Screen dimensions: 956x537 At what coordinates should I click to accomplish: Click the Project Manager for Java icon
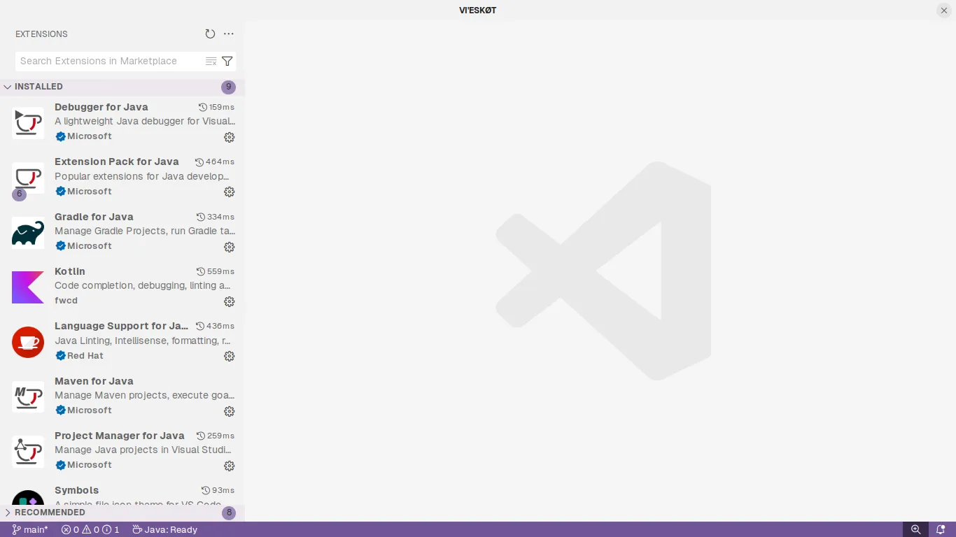point(28,451)
